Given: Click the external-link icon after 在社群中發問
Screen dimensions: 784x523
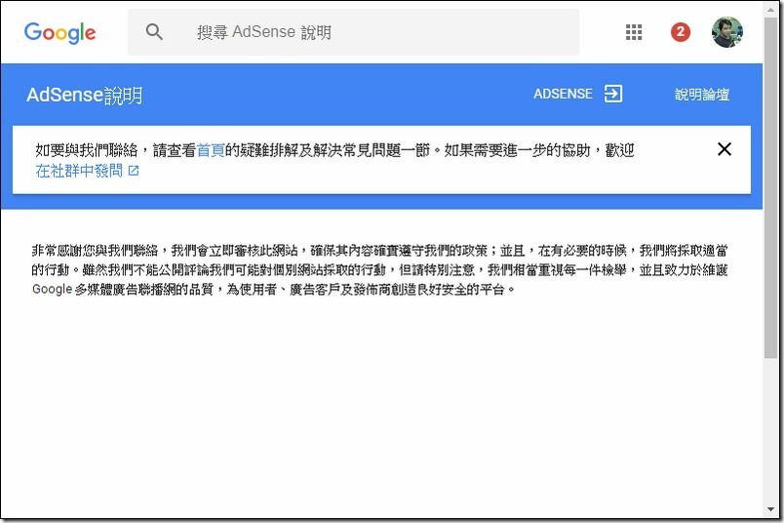Looking at the screenshot, I should tap(134, 171).
